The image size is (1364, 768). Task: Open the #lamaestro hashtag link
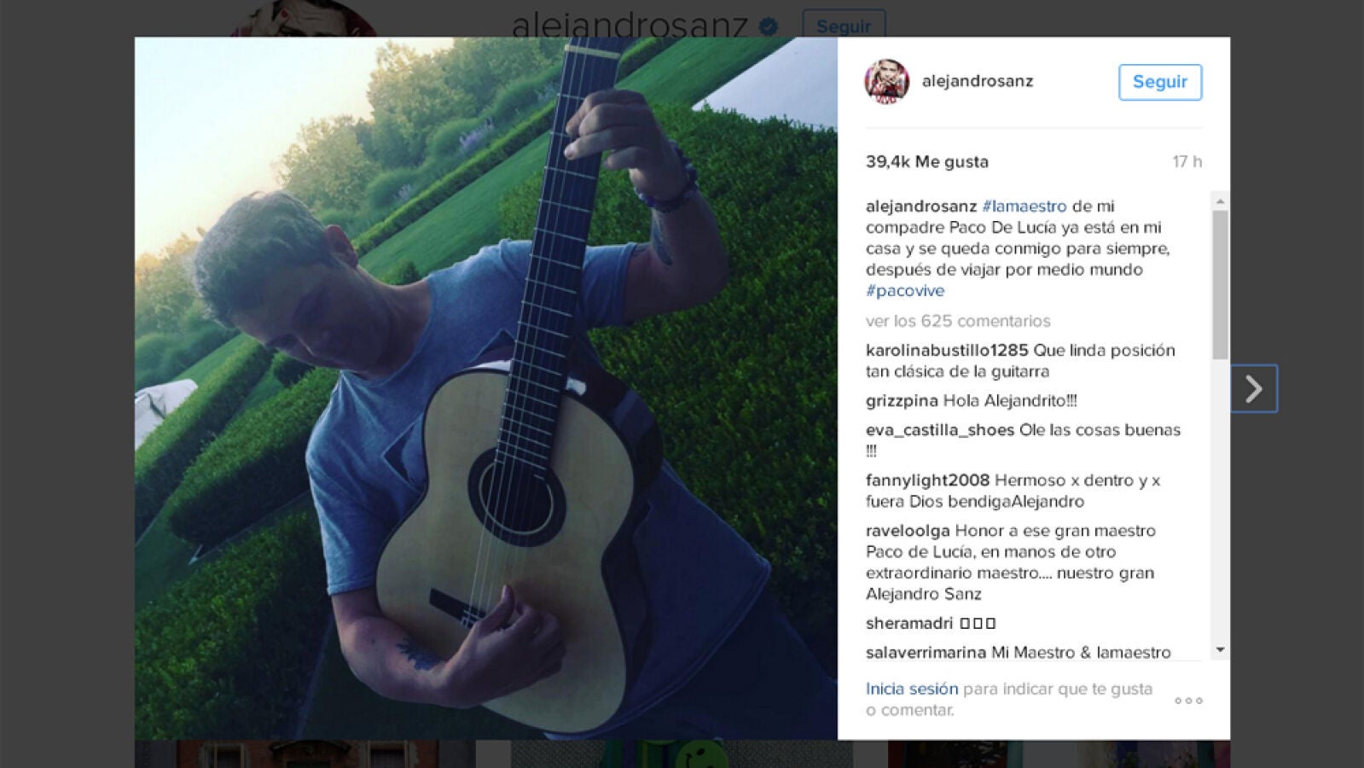(1024, 207)
